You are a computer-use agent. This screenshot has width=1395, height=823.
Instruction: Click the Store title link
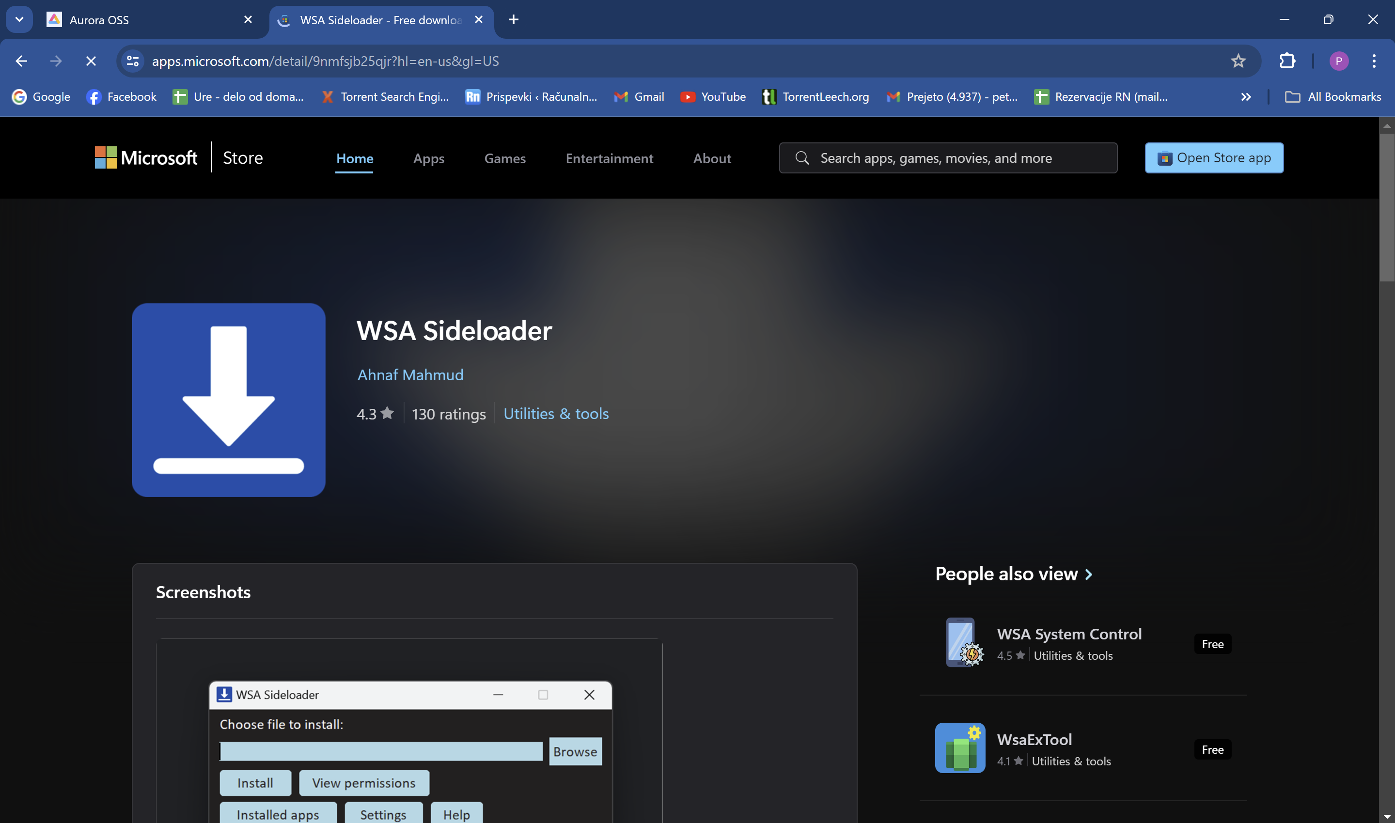click(243, 158)
